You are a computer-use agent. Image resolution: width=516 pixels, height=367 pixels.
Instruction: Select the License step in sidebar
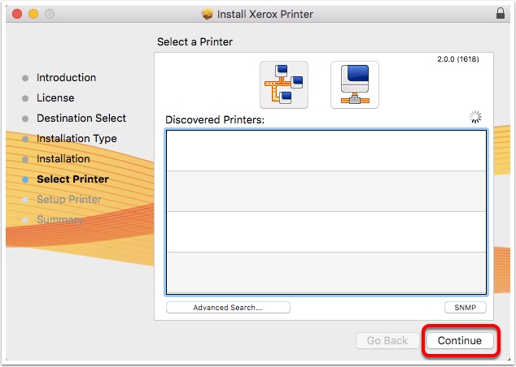coord(55,97)
